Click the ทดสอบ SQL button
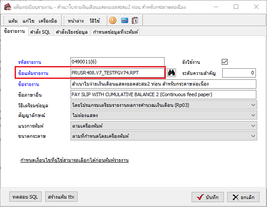 coord(25,196)
